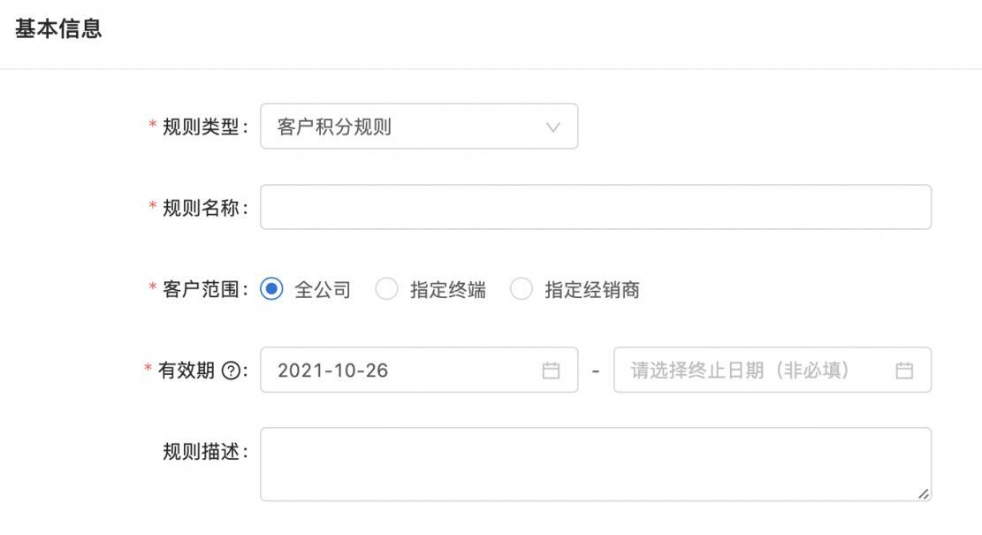Choose the 指定终端 radio option
982x535 pixels.
click(x=386, y=289)
